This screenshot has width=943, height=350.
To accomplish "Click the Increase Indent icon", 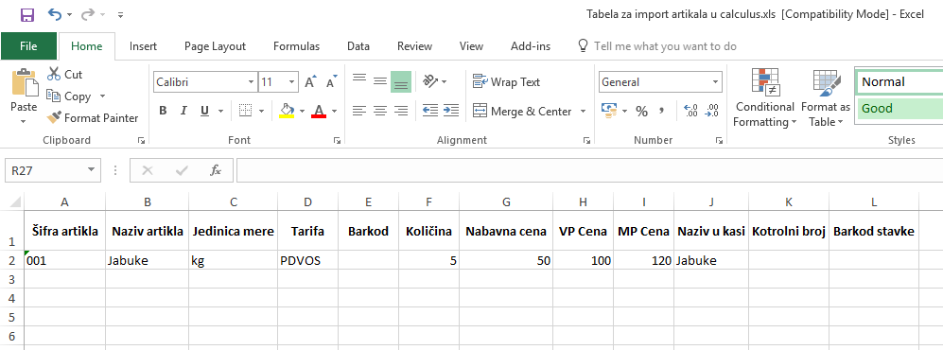I will pos(451,111).
